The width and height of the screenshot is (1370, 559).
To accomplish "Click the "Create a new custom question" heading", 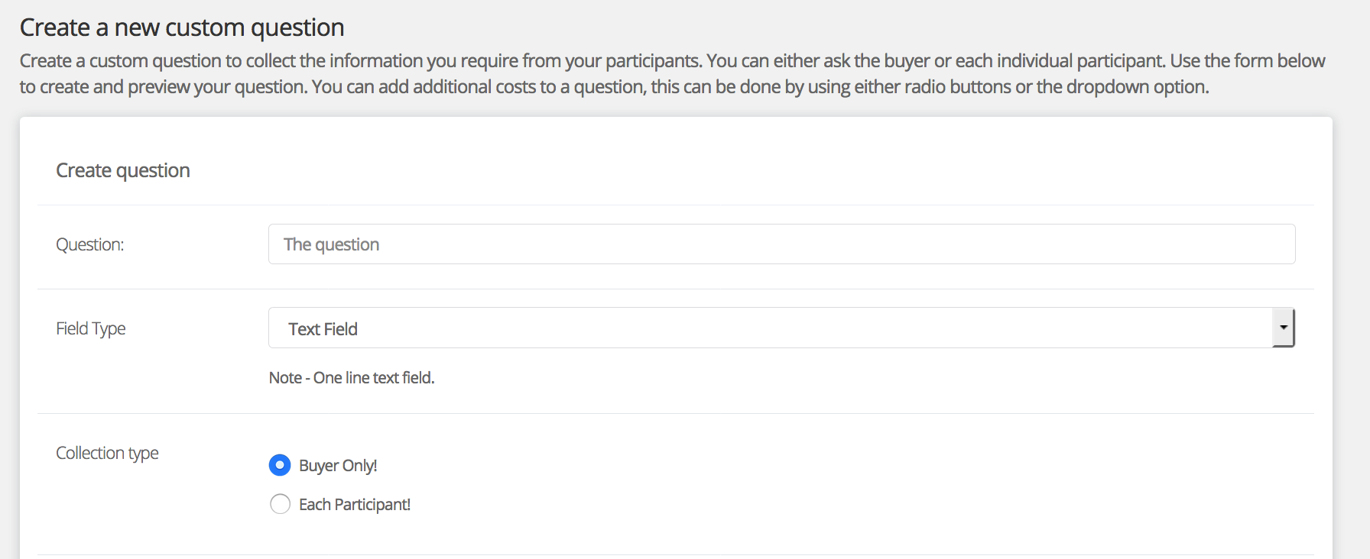I will click(182, 27).
